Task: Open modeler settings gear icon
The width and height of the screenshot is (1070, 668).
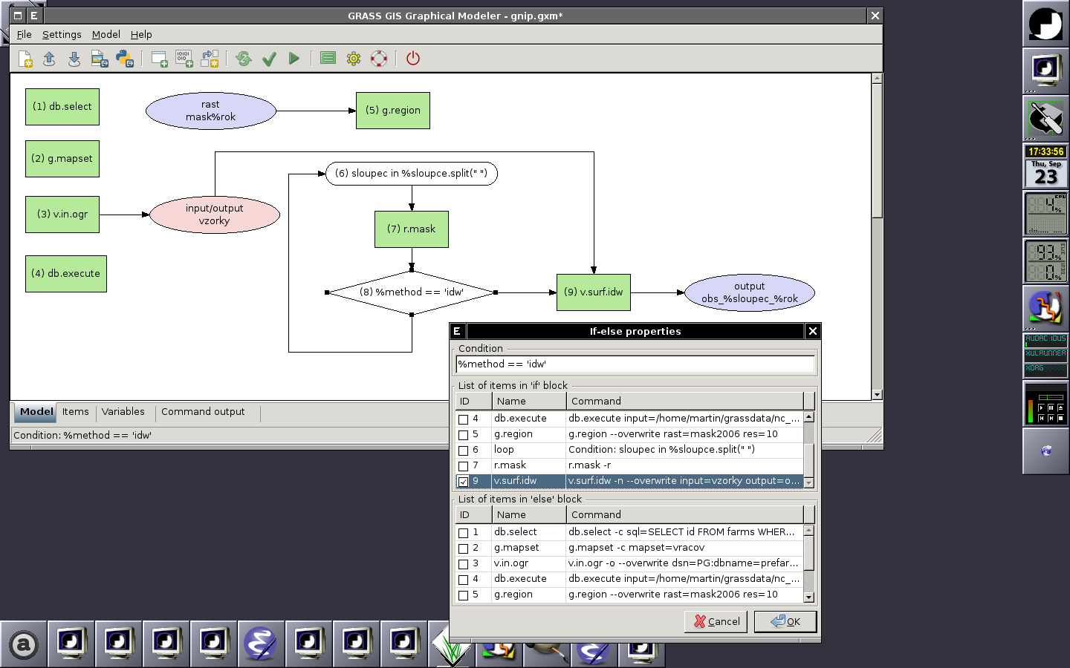Action: click(x=354, y=59)
